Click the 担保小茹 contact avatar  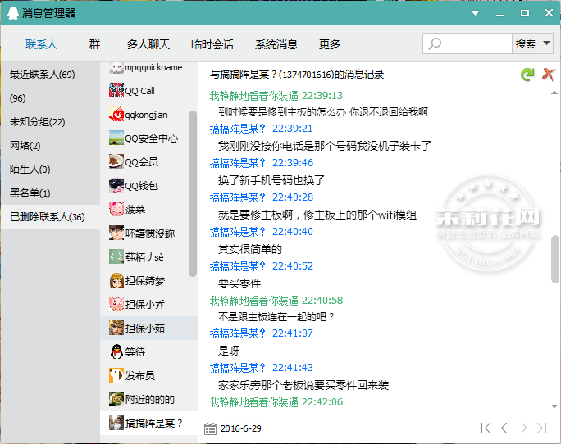(x=116, y=328)
